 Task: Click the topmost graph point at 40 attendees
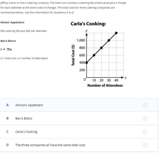tap(116, 33)
